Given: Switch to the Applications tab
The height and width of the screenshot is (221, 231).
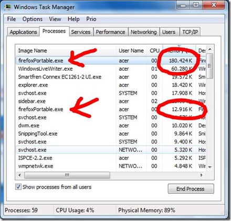Looking at the screenshot, I should tap(23, 32).
